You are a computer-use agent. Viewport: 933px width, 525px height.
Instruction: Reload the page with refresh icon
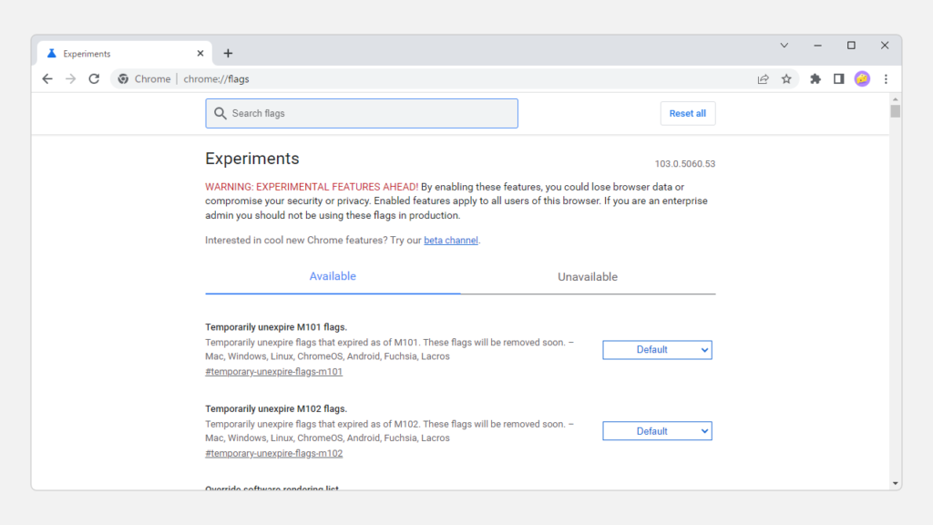tap(94, 79)
